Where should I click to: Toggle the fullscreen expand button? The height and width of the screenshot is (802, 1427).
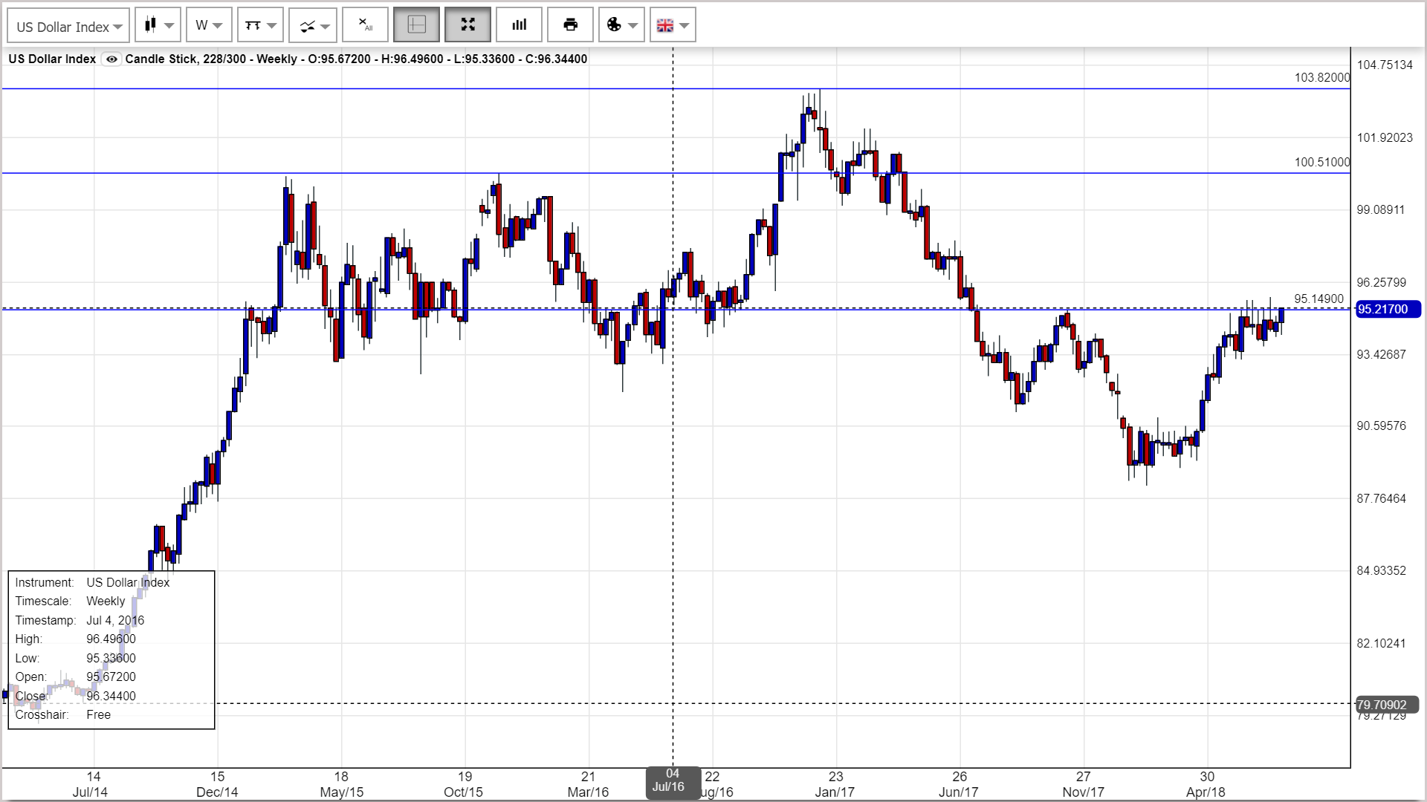click(467, 25)
